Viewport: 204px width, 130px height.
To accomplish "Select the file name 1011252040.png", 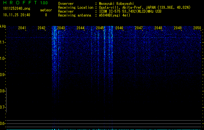I will pos(17,8).
